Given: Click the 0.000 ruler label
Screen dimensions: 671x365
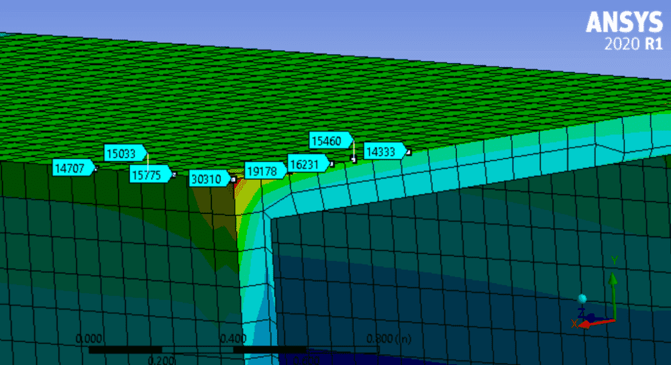Looking at the screenshot, I should (x=89, y=338).
